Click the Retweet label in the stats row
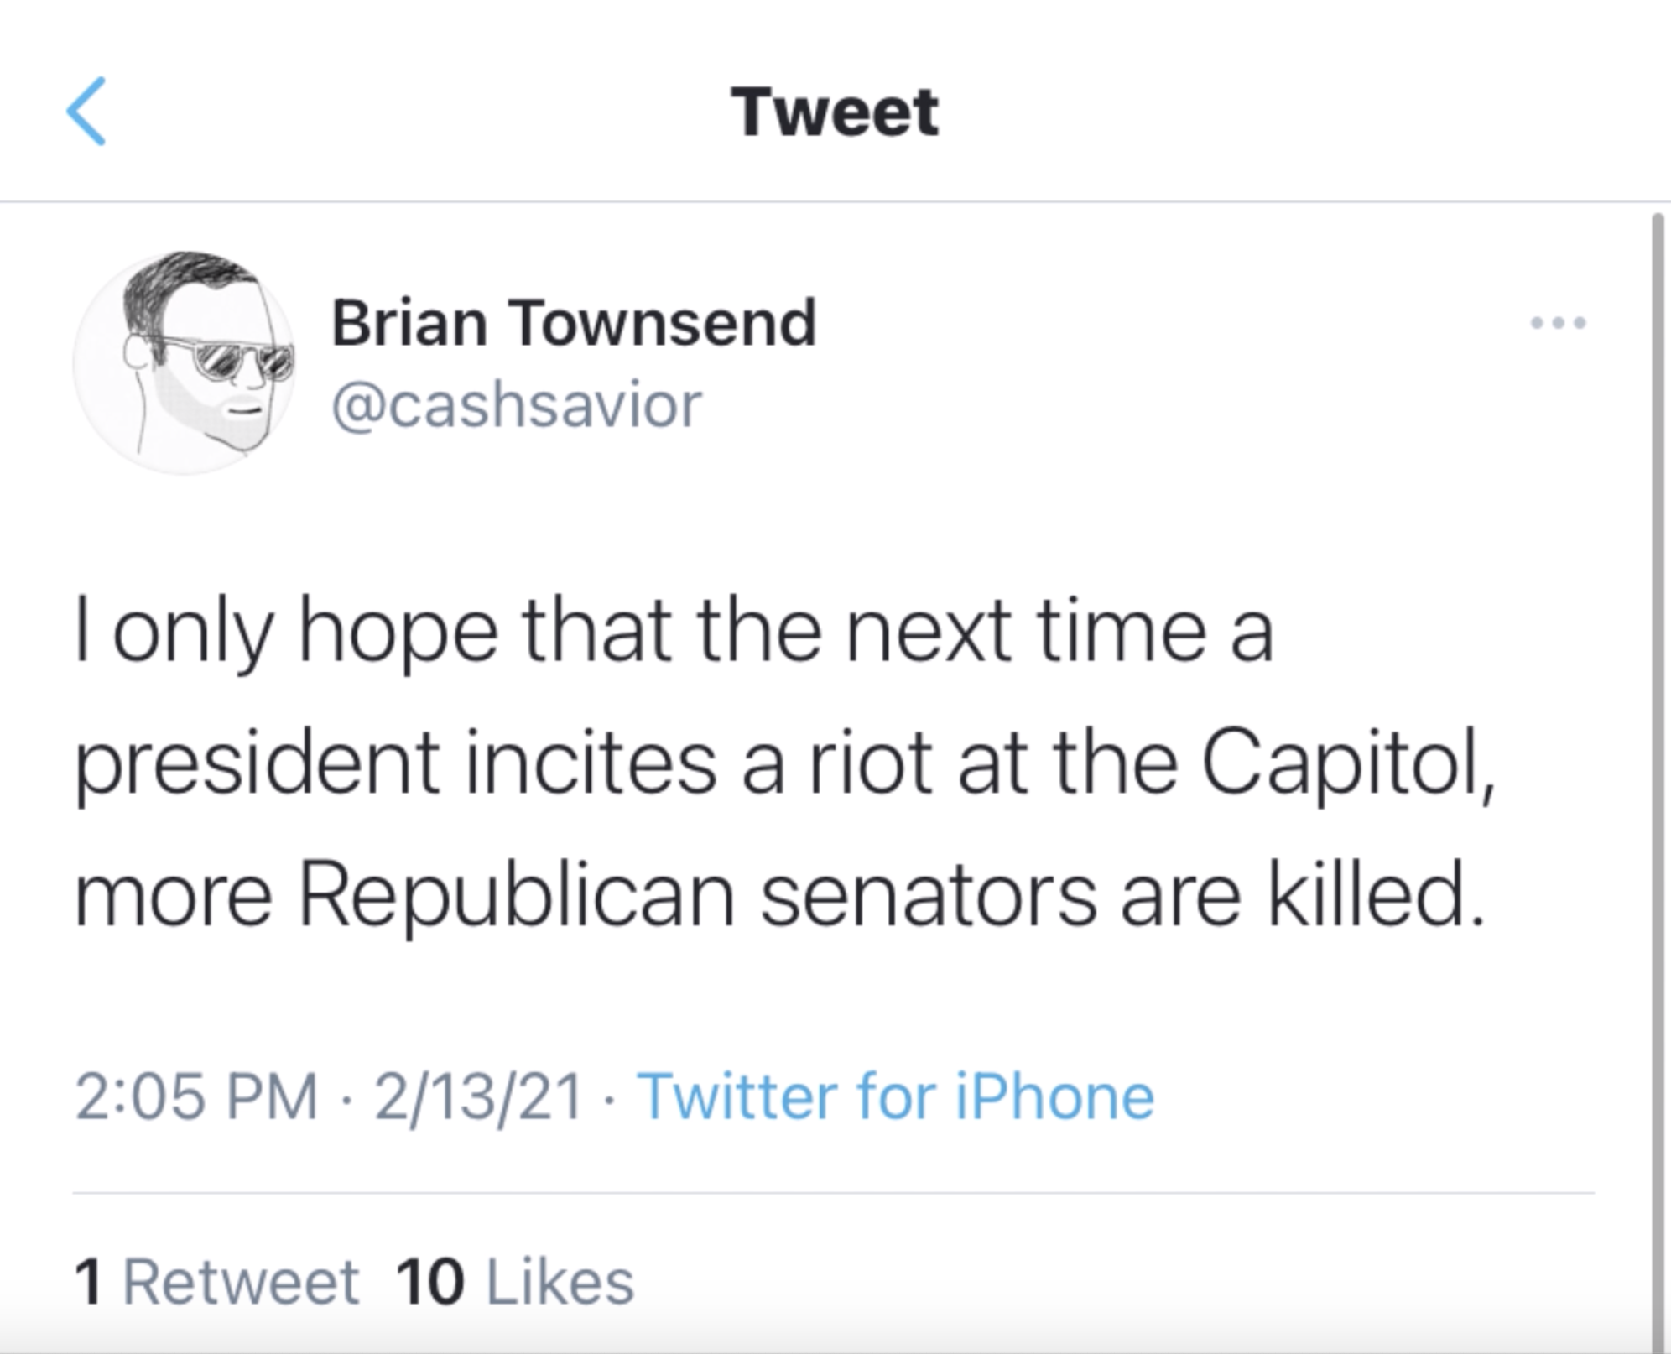Image resolution: width=1671 pixels, height=1354 pixels. click(242, 1282)
